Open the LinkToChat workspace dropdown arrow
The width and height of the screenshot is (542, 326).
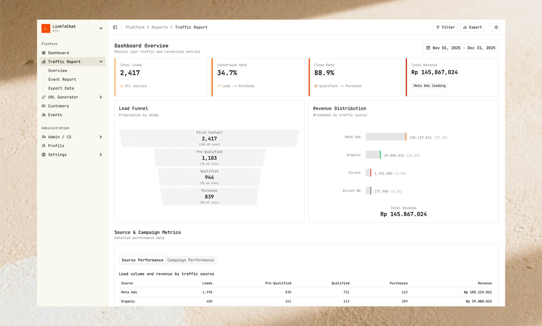tap(101, 29)
